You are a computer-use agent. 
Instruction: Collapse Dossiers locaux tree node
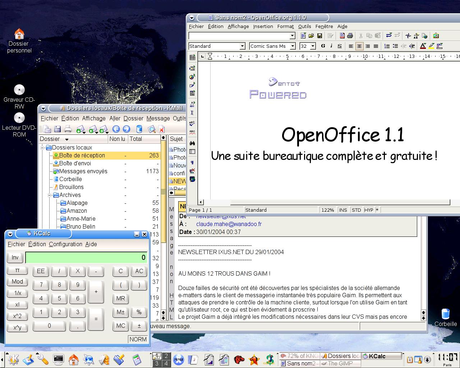click(43, 147)
